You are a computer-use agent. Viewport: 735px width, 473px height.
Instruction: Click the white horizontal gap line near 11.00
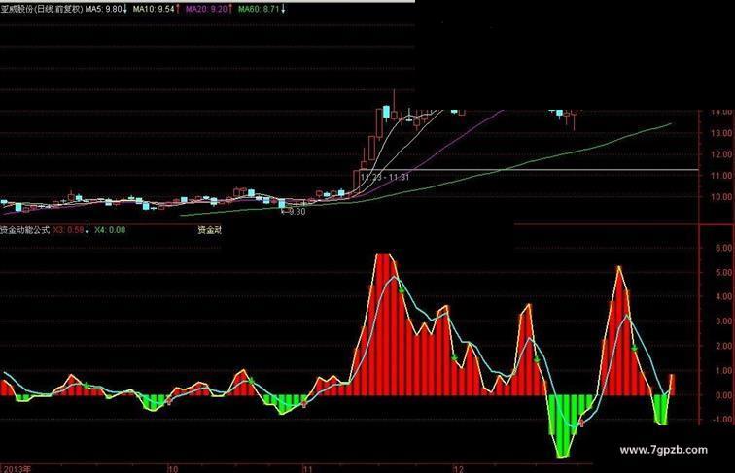[529, 170]
